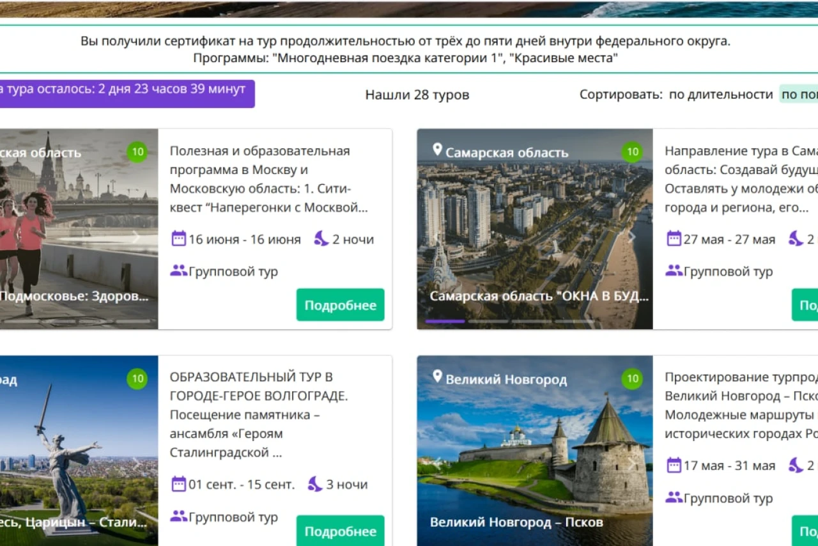Click the calendar icon next to 01 сент. - 15 сент.
Screen dimensions: 818x546
point(178,483)
